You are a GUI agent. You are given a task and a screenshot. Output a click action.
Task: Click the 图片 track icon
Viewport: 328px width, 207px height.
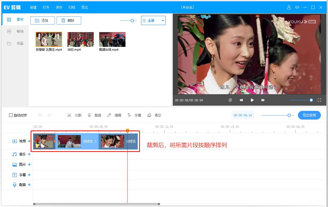[x=15, y=165]
